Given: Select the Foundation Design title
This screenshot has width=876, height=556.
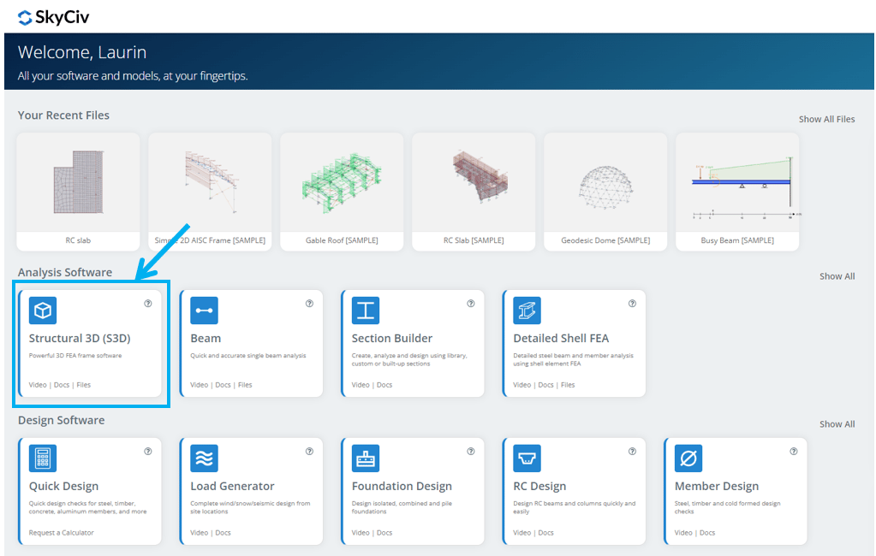Looking at the screenshot, I should [402, 486].
